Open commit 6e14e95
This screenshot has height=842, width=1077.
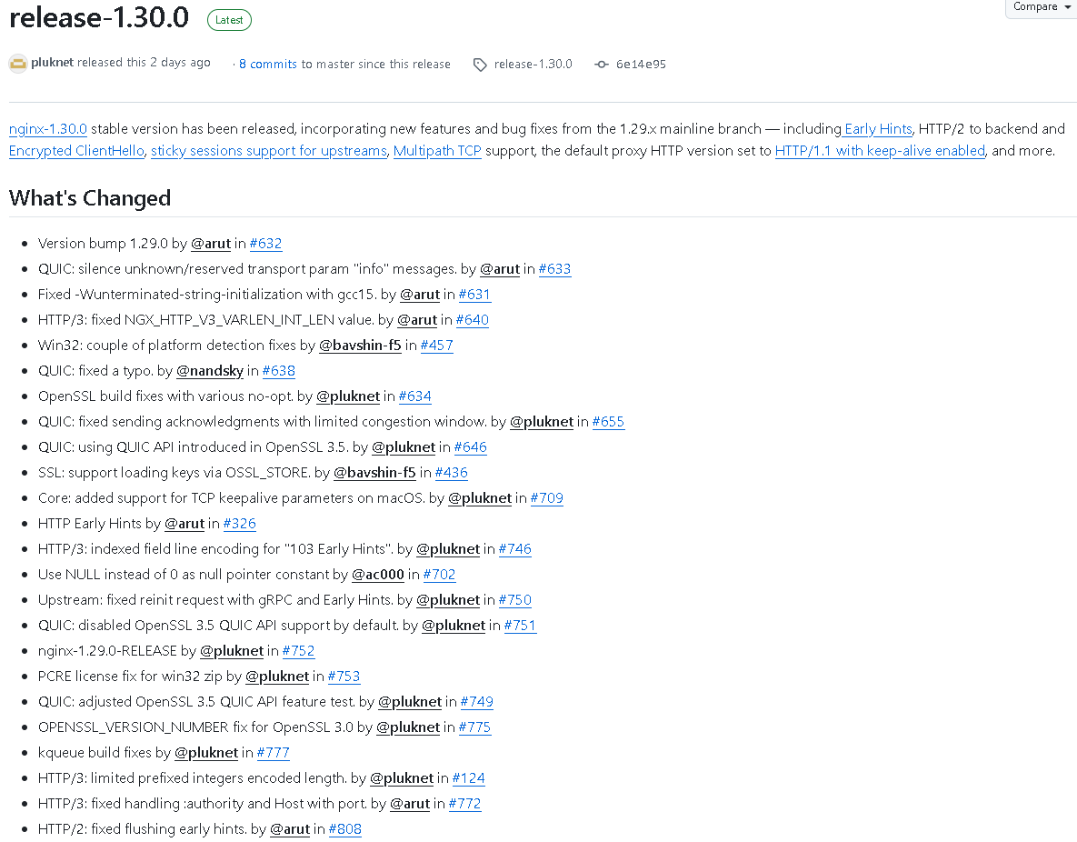click(643, 65)
